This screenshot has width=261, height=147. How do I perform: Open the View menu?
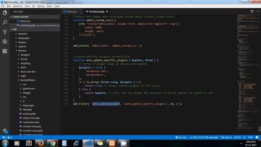(x=27, y=6)
